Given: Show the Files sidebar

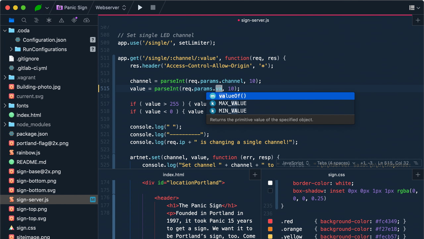Looking at the screenshot, I should 11,20.
